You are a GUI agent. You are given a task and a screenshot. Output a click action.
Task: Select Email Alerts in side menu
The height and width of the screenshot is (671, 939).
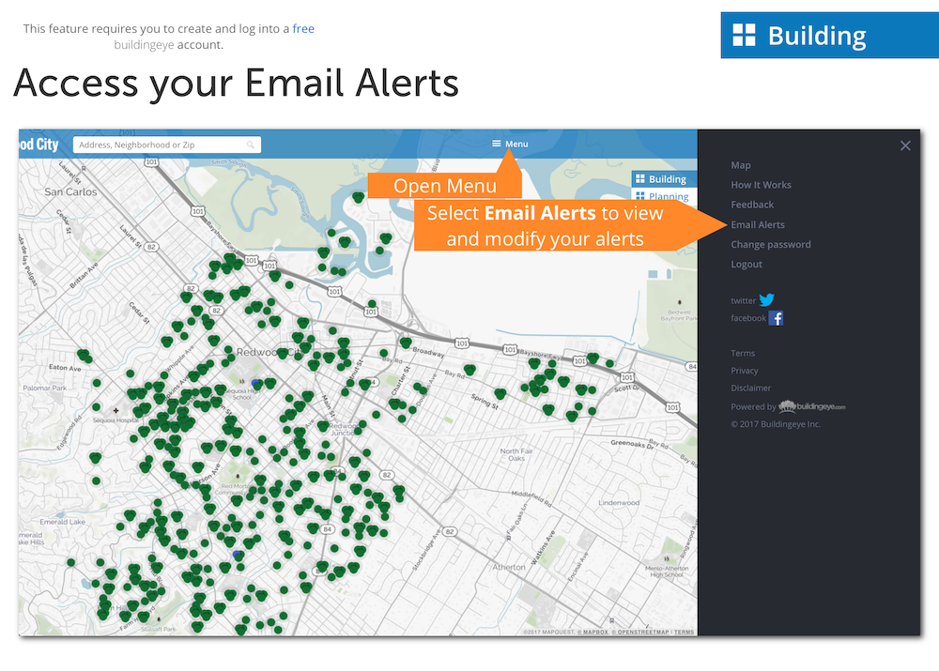click(x=758, y=225)
